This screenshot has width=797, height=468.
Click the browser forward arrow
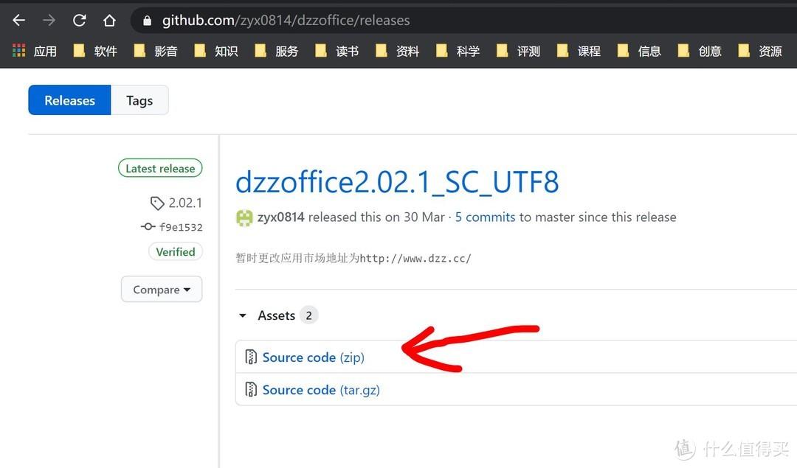click(x=49, y=21)
